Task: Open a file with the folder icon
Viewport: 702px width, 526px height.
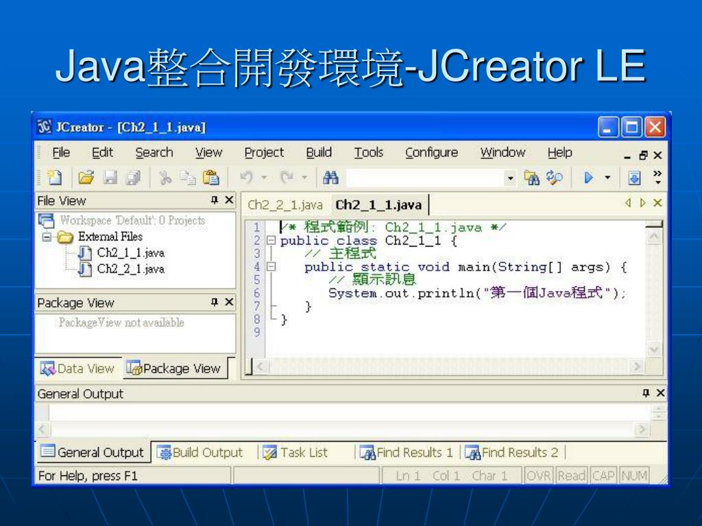Action: click(x=86, y=177)
